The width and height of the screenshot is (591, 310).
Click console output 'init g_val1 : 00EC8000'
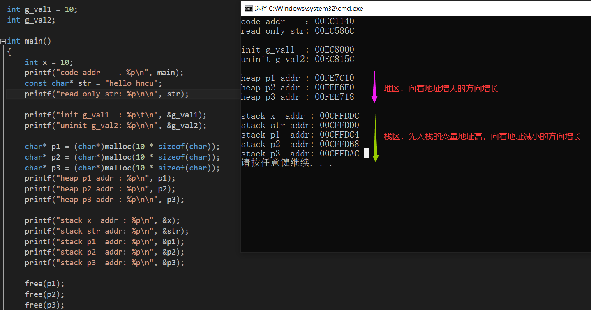tap(298, 50)
